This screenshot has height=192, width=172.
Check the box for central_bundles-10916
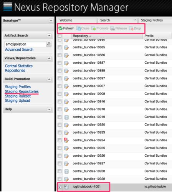[x=60, y=101]
